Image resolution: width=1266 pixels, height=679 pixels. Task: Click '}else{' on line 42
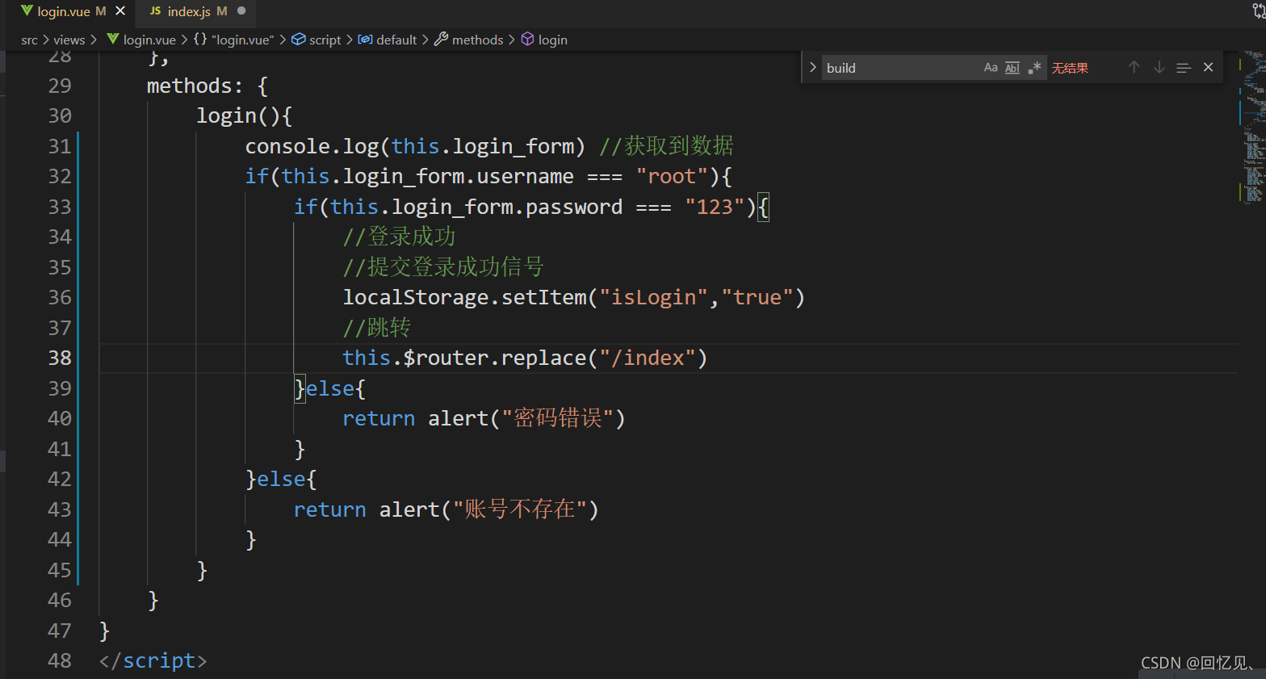tap(281, 479)
